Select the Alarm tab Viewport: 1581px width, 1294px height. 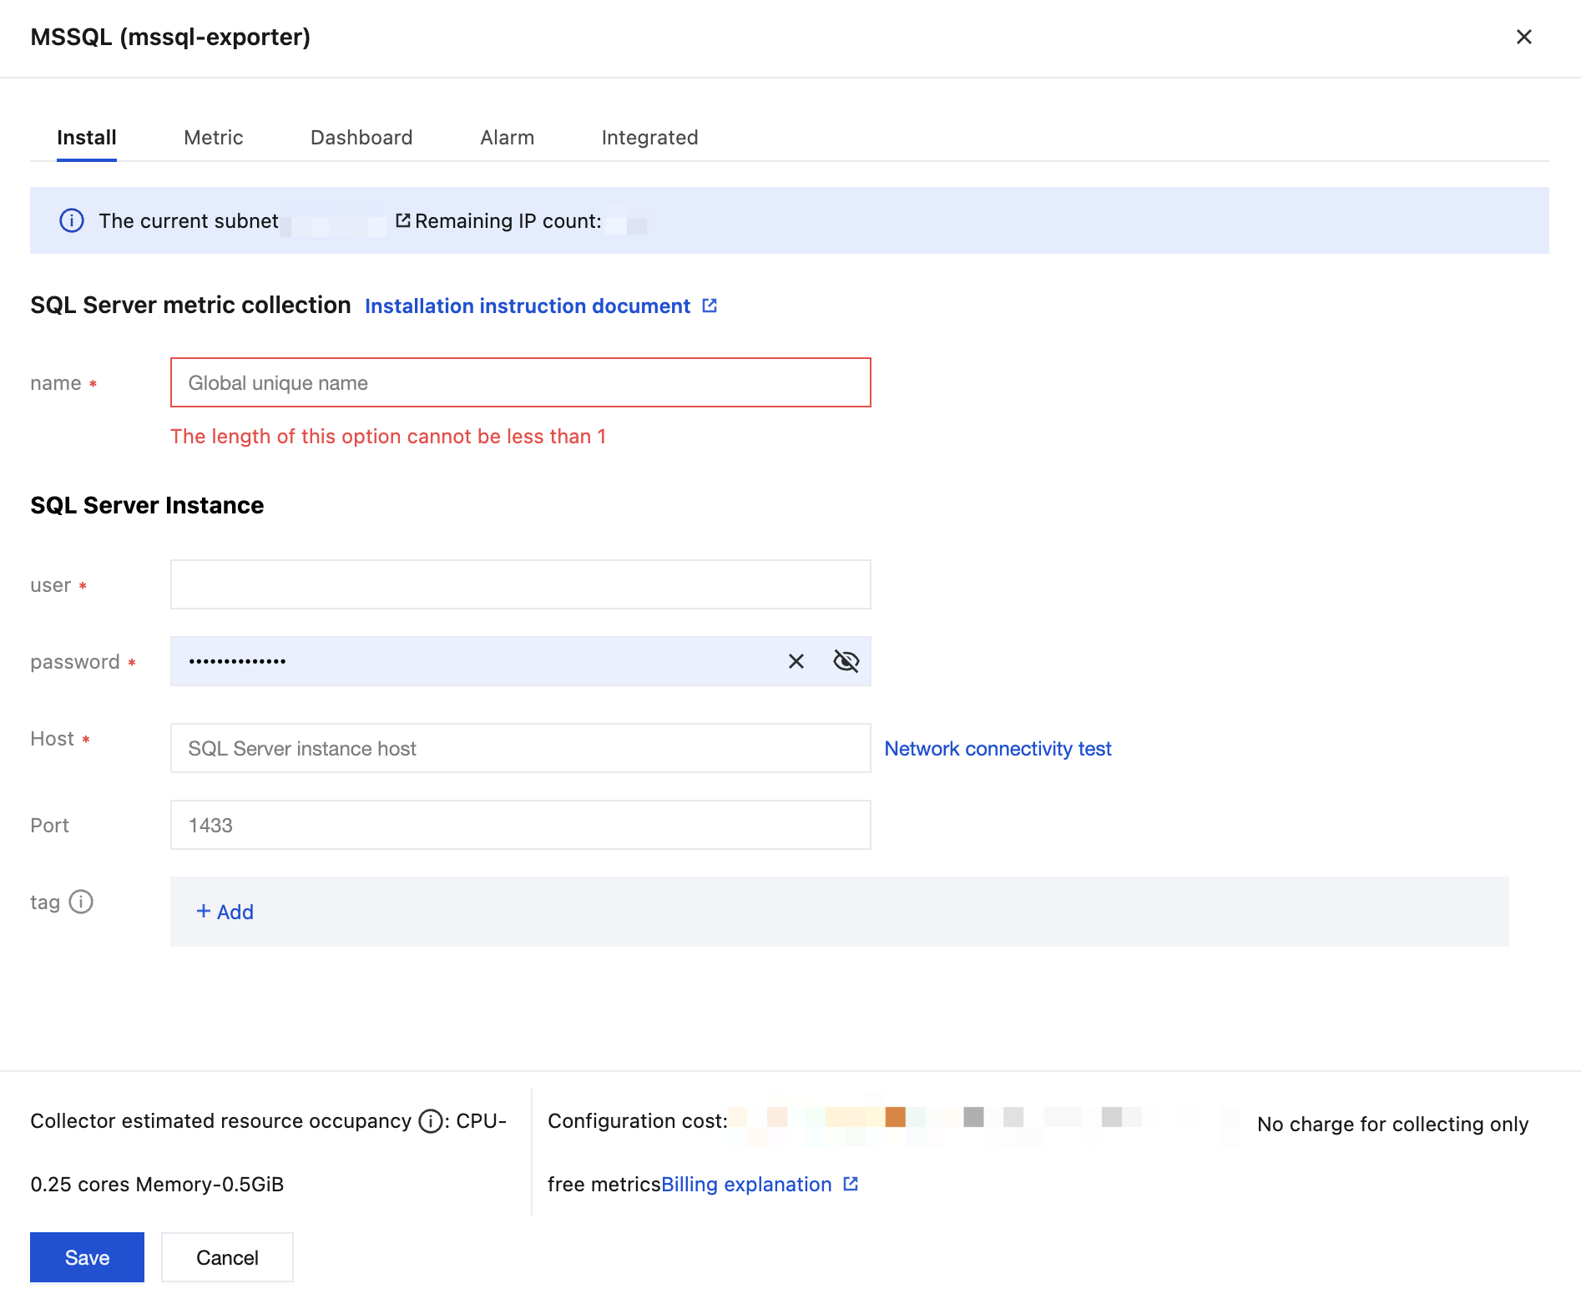[507, 138]
